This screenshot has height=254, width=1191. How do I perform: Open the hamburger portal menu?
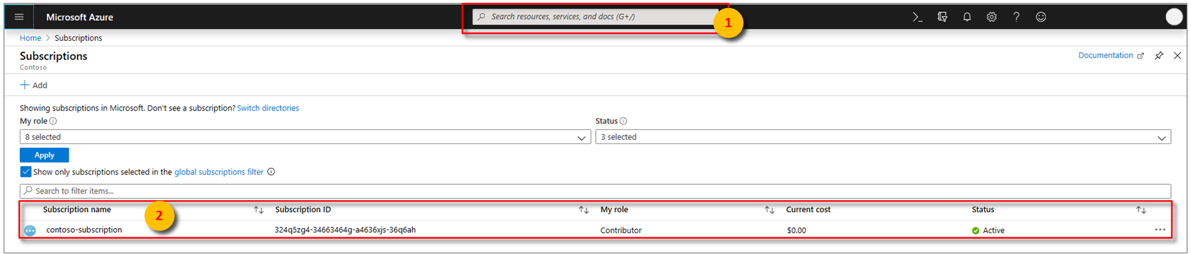pyautogui.click(x=19, y=17)
